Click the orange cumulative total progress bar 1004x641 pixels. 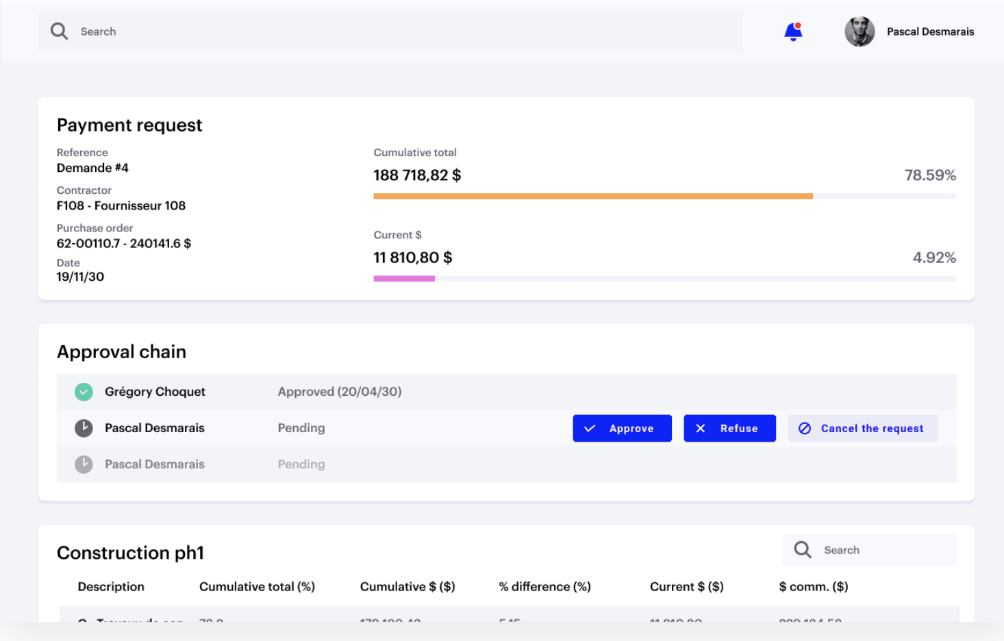click(592, 197)
